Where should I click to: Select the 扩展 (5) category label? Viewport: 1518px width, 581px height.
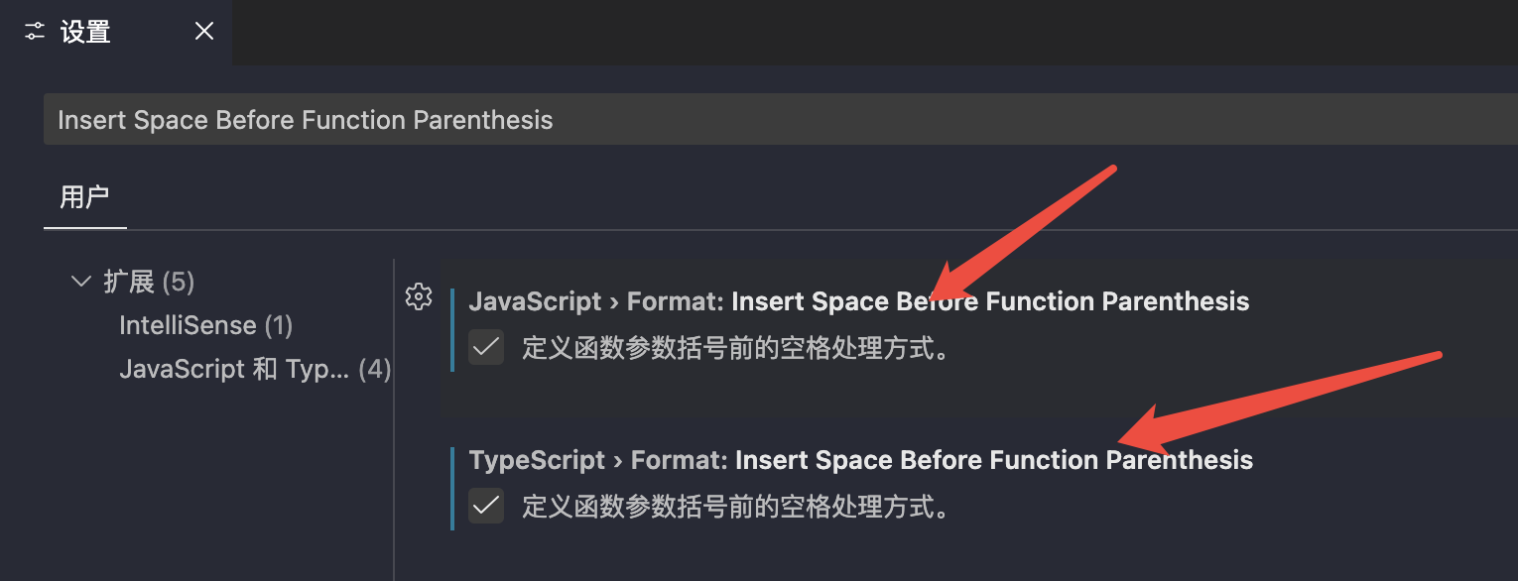point(149,282)
